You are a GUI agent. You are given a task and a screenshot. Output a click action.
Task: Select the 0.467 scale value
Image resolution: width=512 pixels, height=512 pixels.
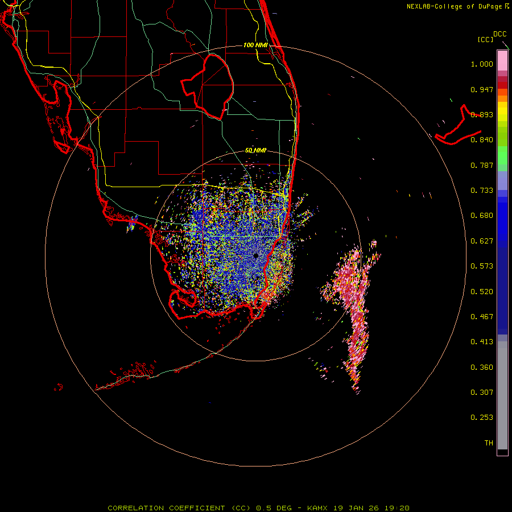coord(482,317)
